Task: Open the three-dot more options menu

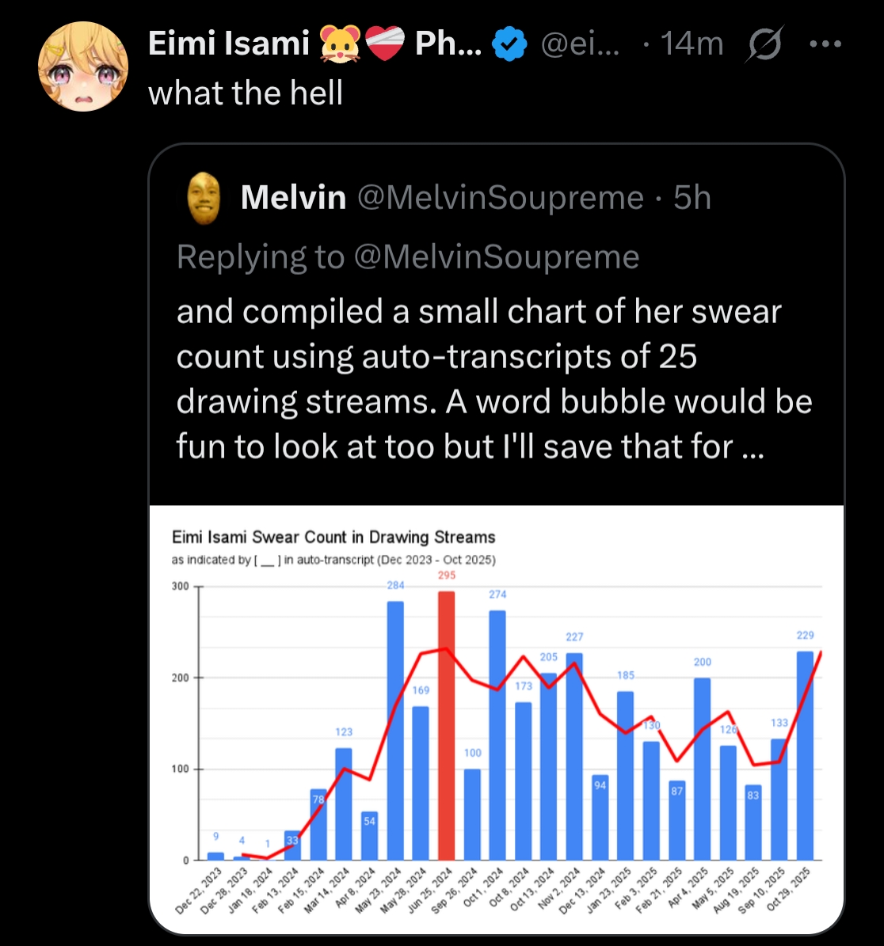Action: [x=825, y=44]
